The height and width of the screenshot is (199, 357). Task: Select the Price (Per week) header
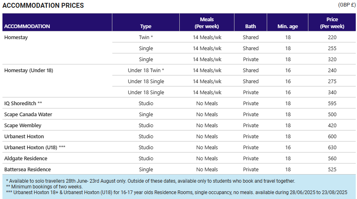tap(332, 23)
